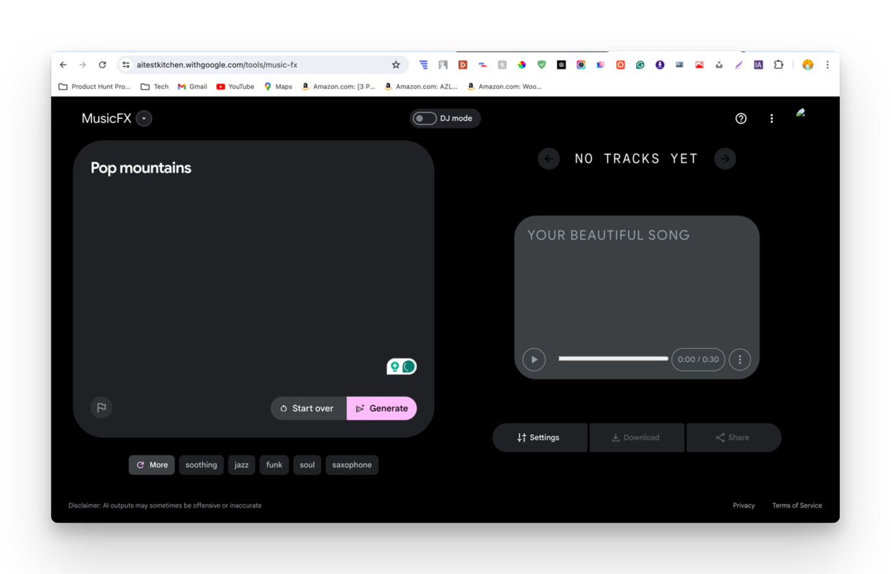Click the flag icon to report output
Image resolution: width=891 pixels, height=574 pixels.
tap(101, 408)
